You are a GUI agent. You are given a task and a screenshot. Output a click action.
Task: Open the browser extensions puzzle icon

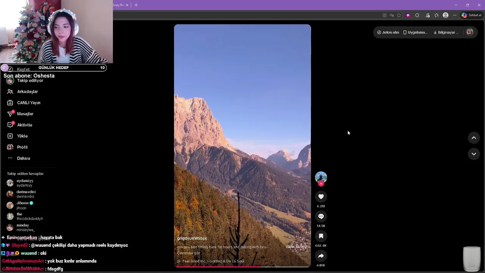pyautogui.click(x=417, y=15)
